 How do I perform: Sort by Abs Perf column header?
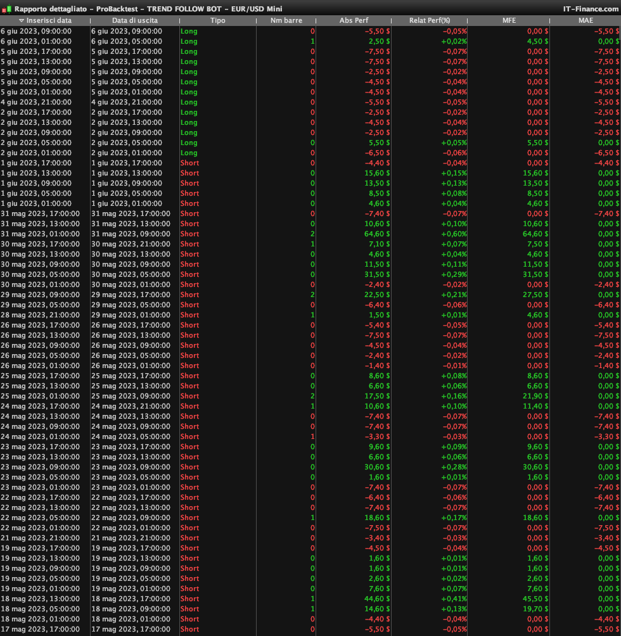tap(354, 20)
